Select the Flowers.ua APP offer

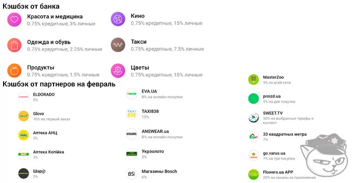click(282, 174)
